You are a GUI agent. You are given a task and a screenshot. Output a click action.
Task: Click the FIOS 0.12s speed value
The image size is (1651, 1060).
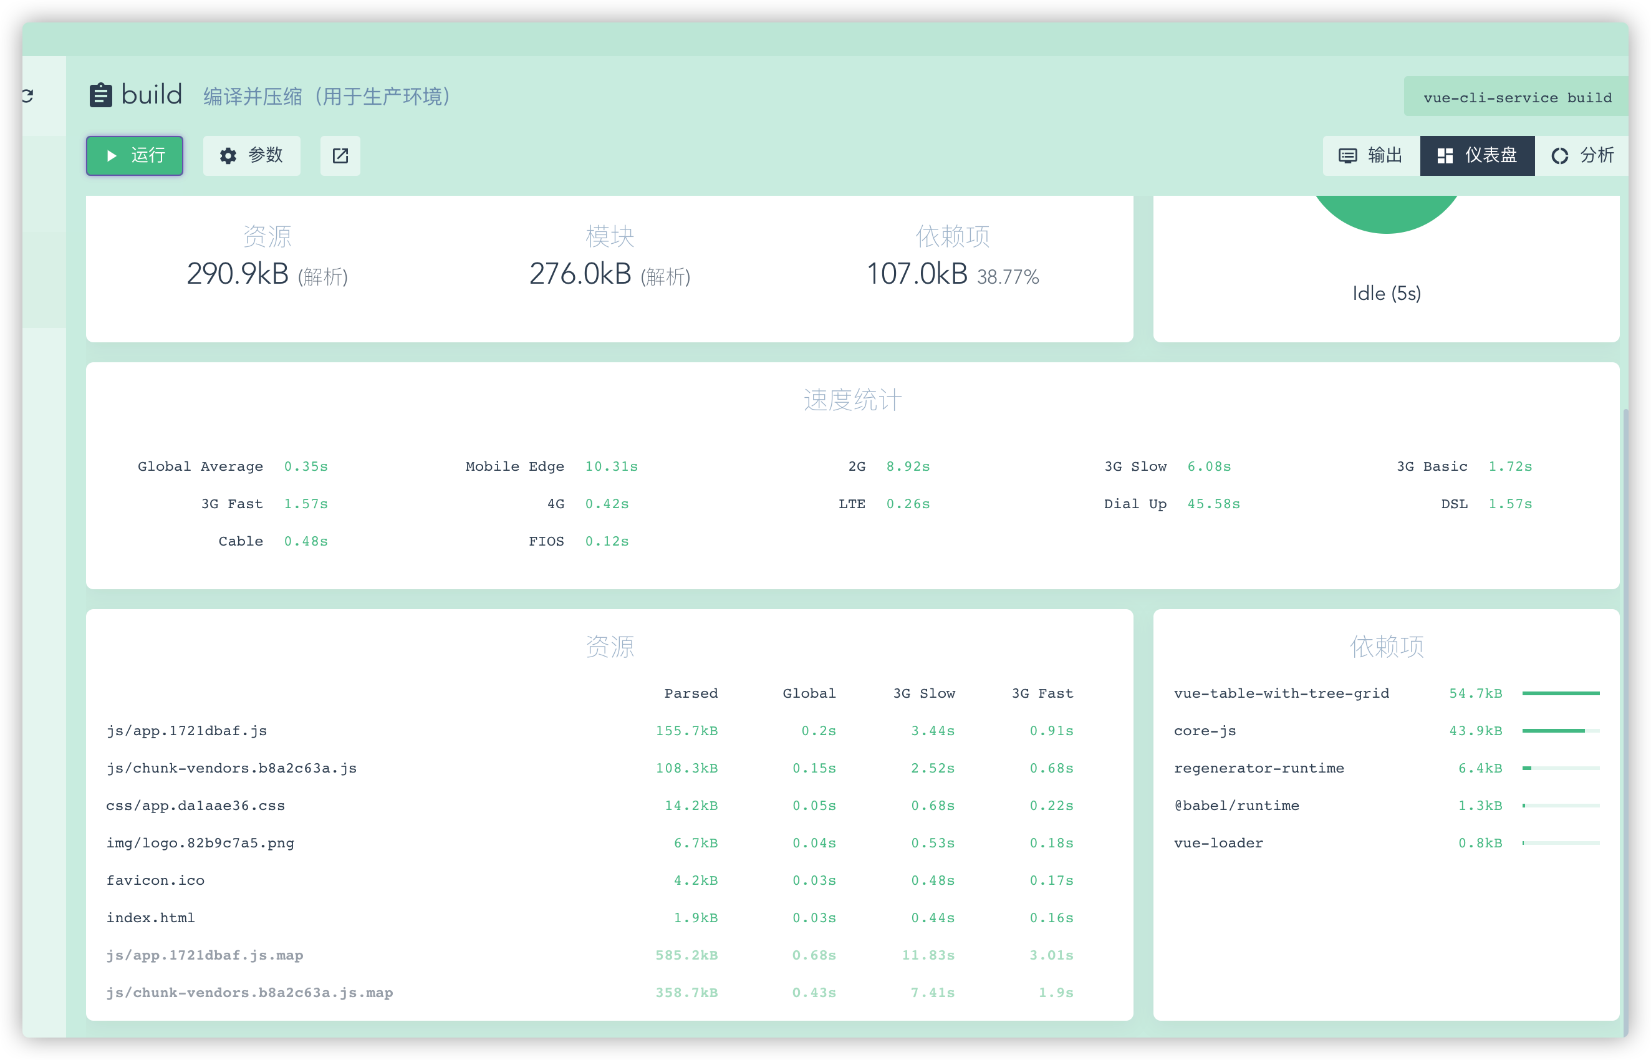click(606, 541)
